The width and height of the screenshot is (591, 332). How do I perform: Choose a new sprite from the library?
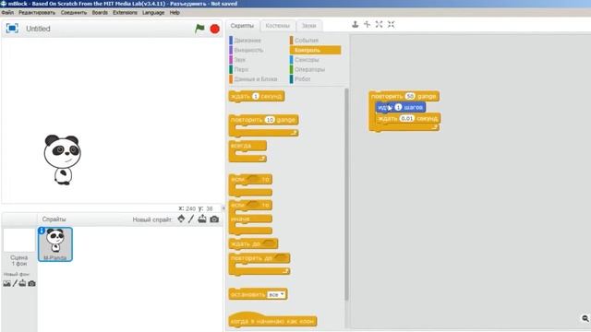click(x=181, y=219)
